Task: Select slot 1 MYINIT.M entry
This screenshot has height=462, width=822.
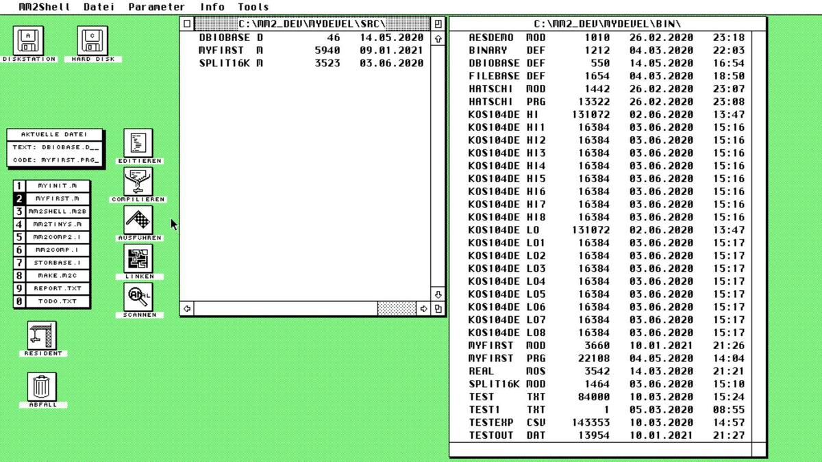Action: point(58,185)
